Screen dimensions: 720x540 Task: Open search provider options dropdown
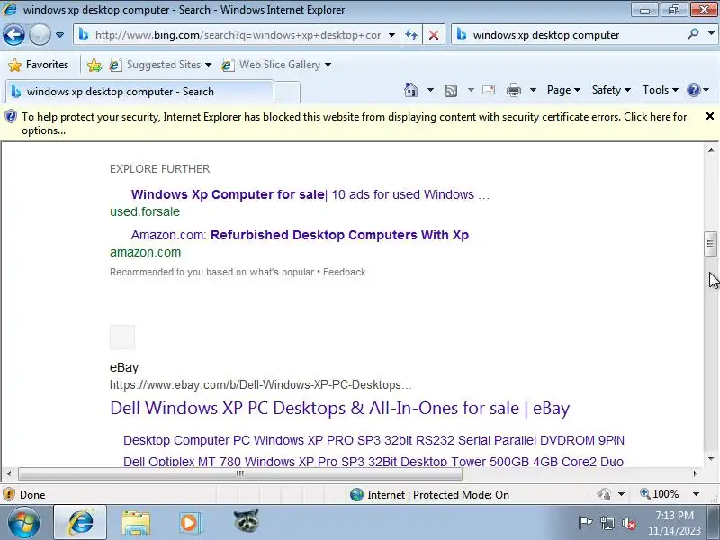click(x=711, y=34)
